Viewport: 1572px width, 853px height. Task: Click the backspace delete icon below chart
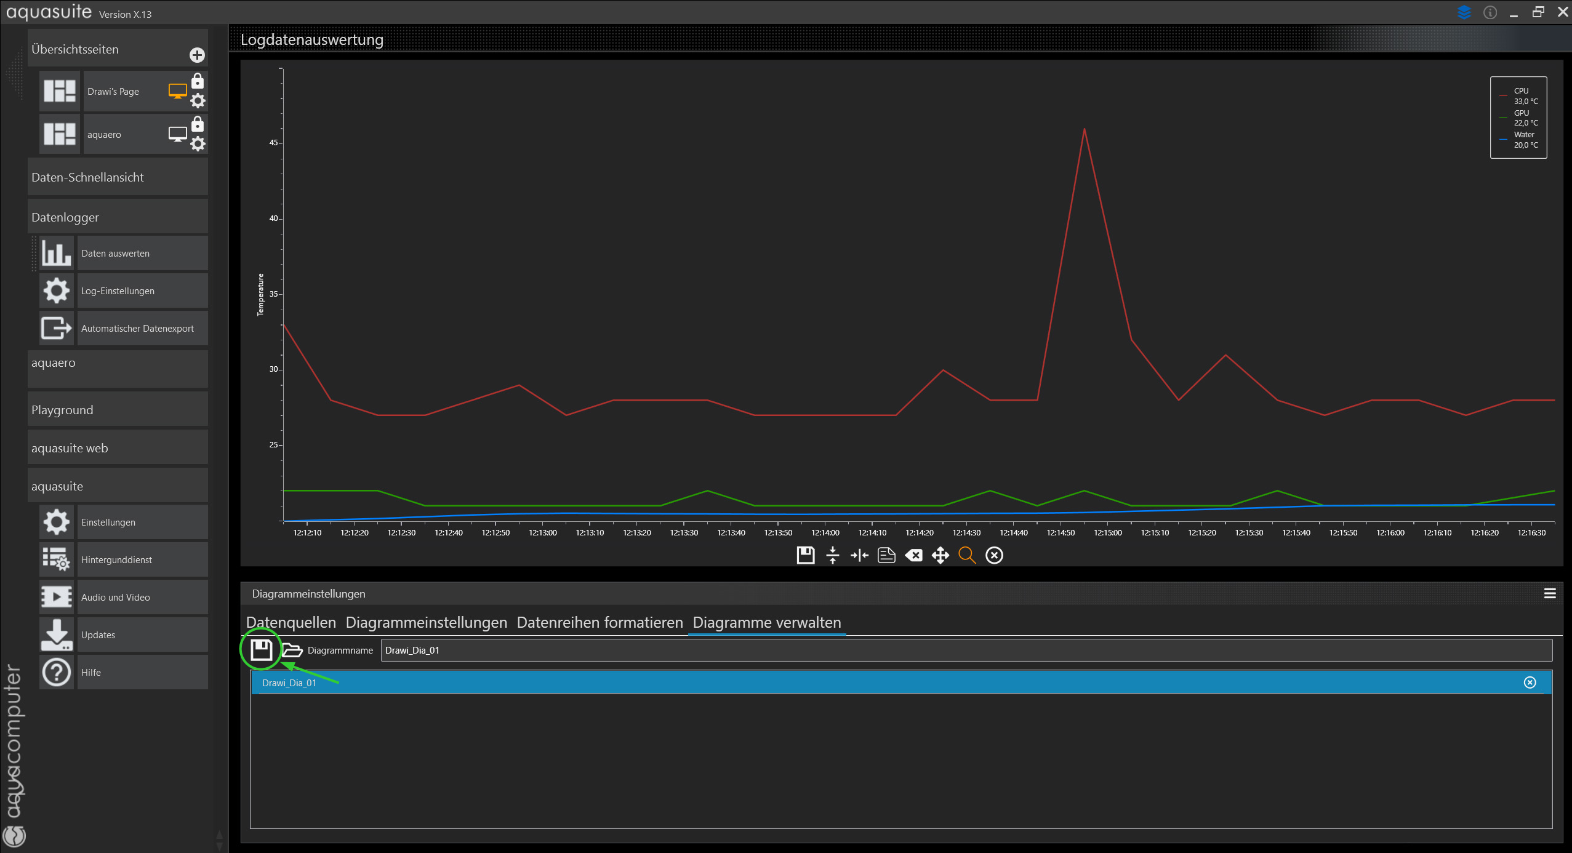click(913, 555)
